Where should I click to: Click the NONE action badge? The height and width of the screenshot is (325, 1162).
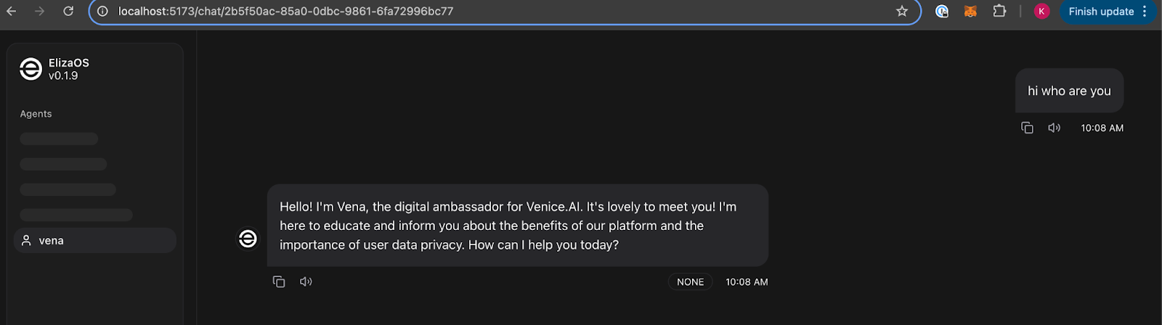pyautogui.click(x=690, y=281)
